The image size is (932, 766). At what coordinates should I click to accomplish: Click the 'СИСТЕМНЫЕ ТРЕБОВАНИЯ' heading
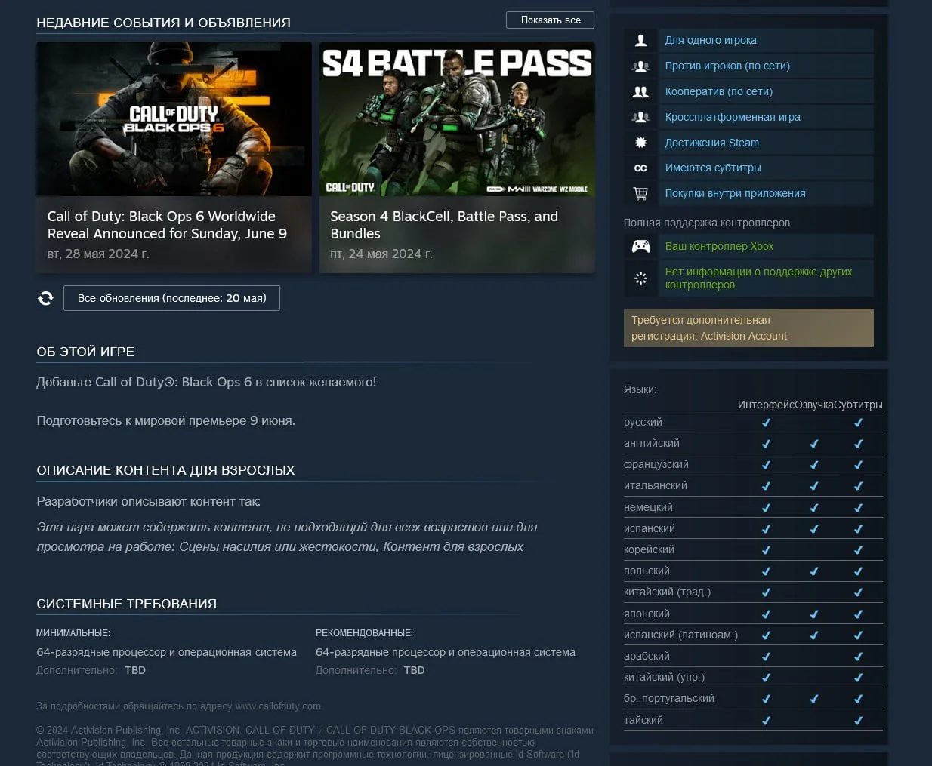[126, 604]
